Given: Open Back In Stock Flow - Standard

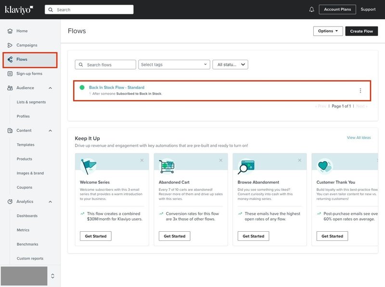Looking at the screenshot, I should (116, 87).
